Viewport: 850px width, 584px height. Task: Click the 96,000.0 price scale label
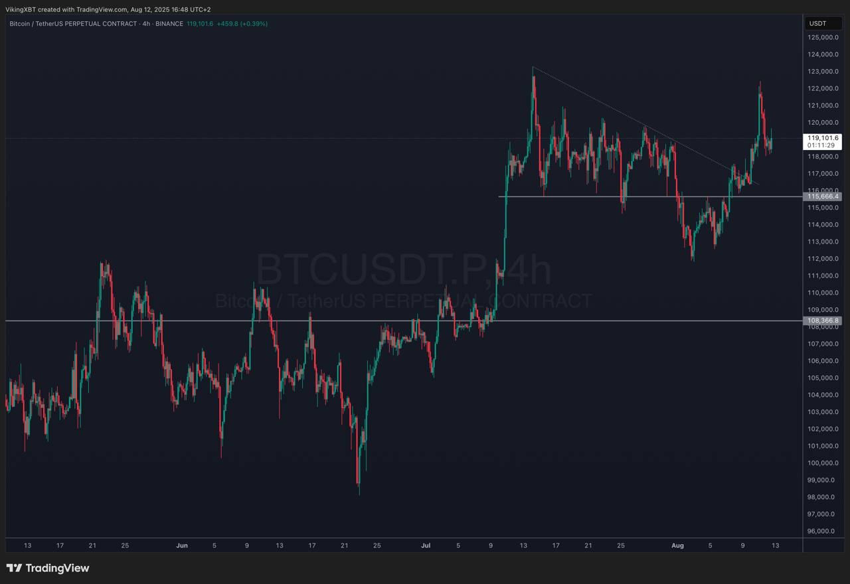pos(823,531)
